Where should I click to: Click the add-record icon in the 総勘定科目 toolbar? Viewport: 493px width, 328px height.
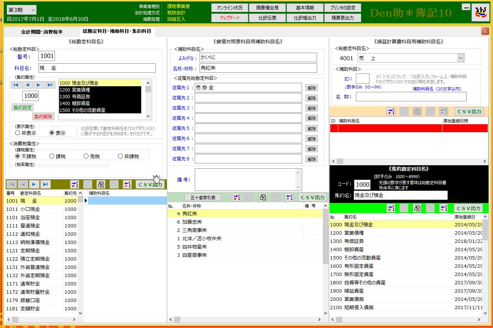point(75,184)
